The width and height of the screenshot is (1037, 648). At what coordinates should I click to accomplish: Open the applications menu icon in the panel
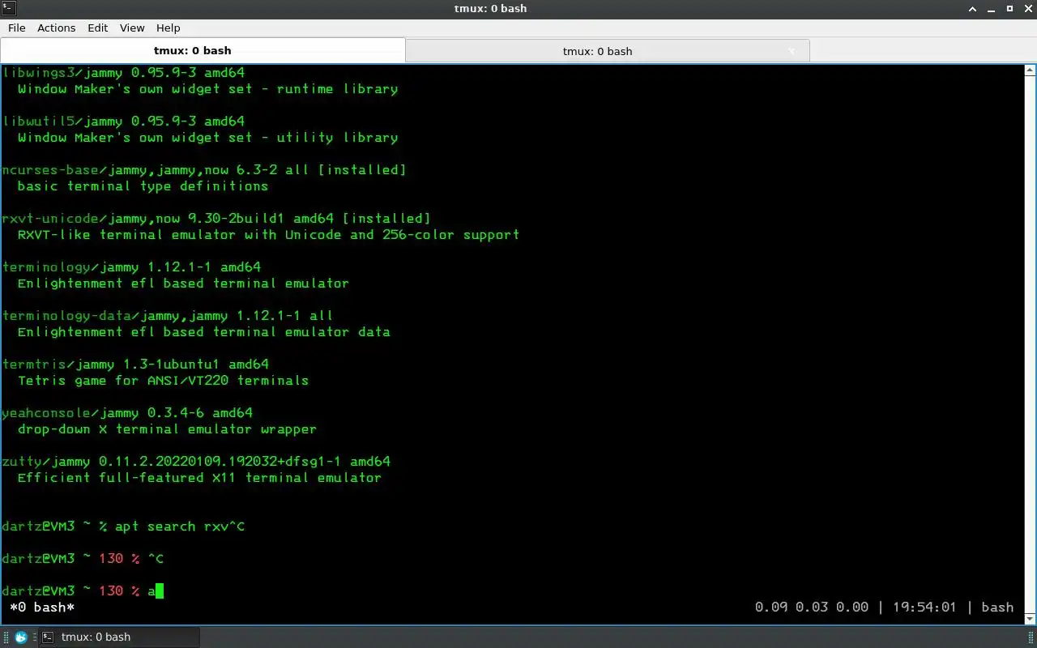(x=21, y=637)
